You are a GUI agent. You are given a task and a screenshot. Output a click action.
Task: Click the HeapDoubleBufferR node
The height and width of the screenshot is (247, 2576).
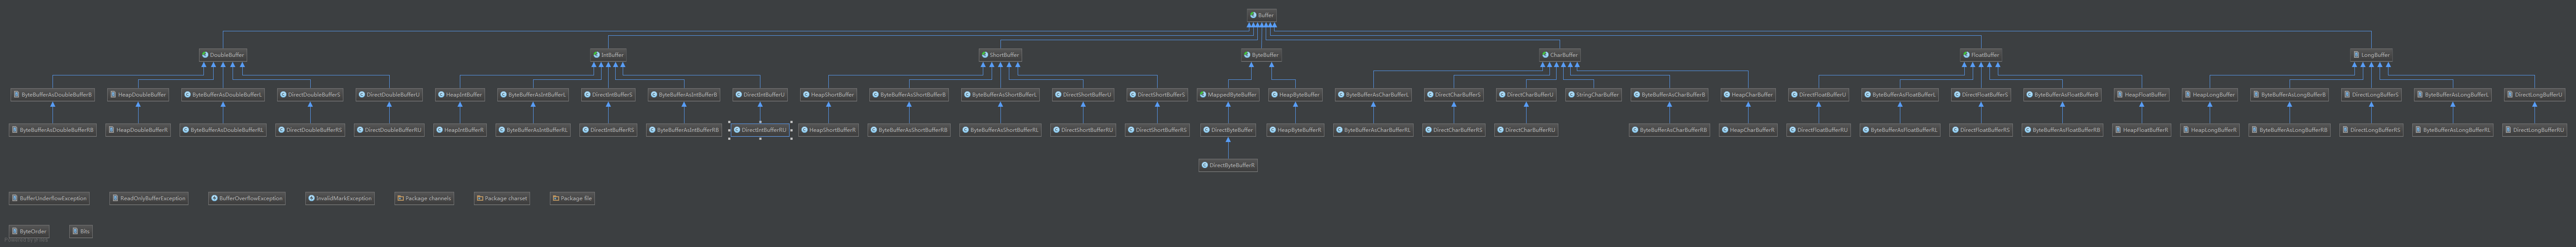coord(138,130)
